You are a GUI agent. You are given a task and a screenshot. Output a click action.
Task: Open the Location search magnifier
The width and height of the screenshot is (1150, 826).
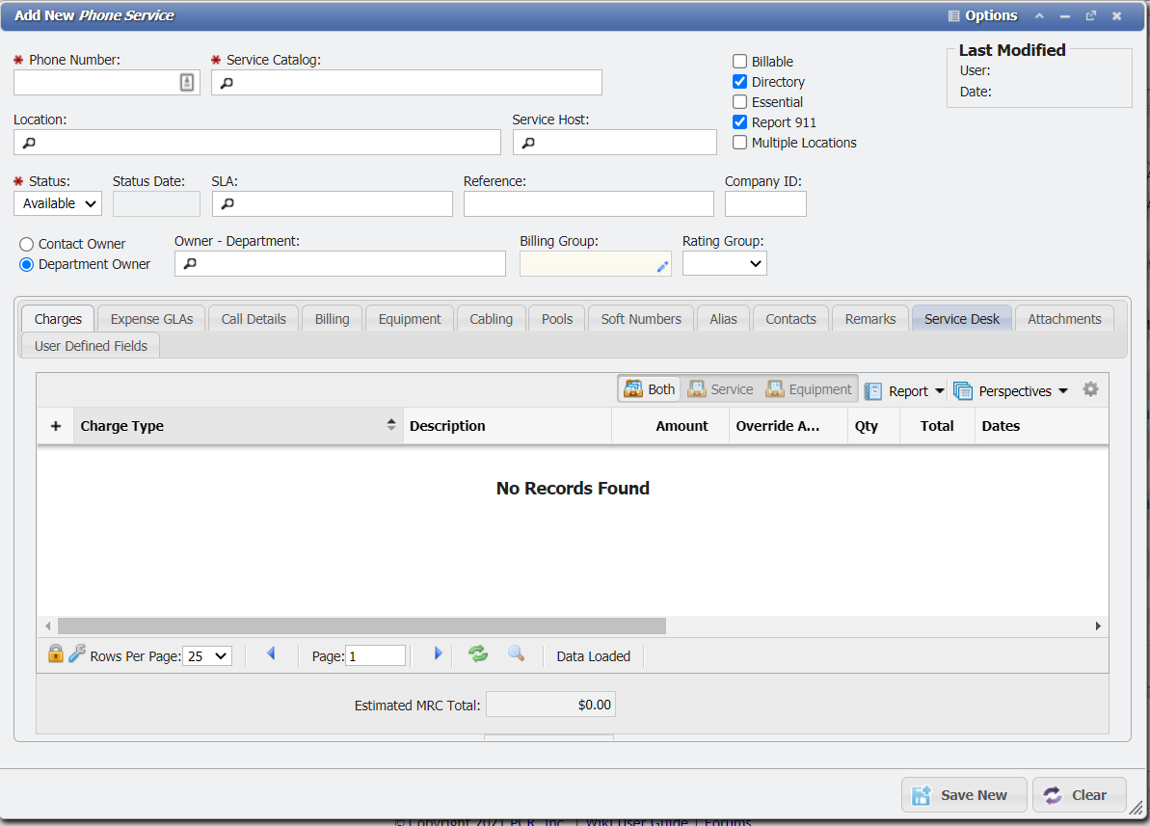26,142
